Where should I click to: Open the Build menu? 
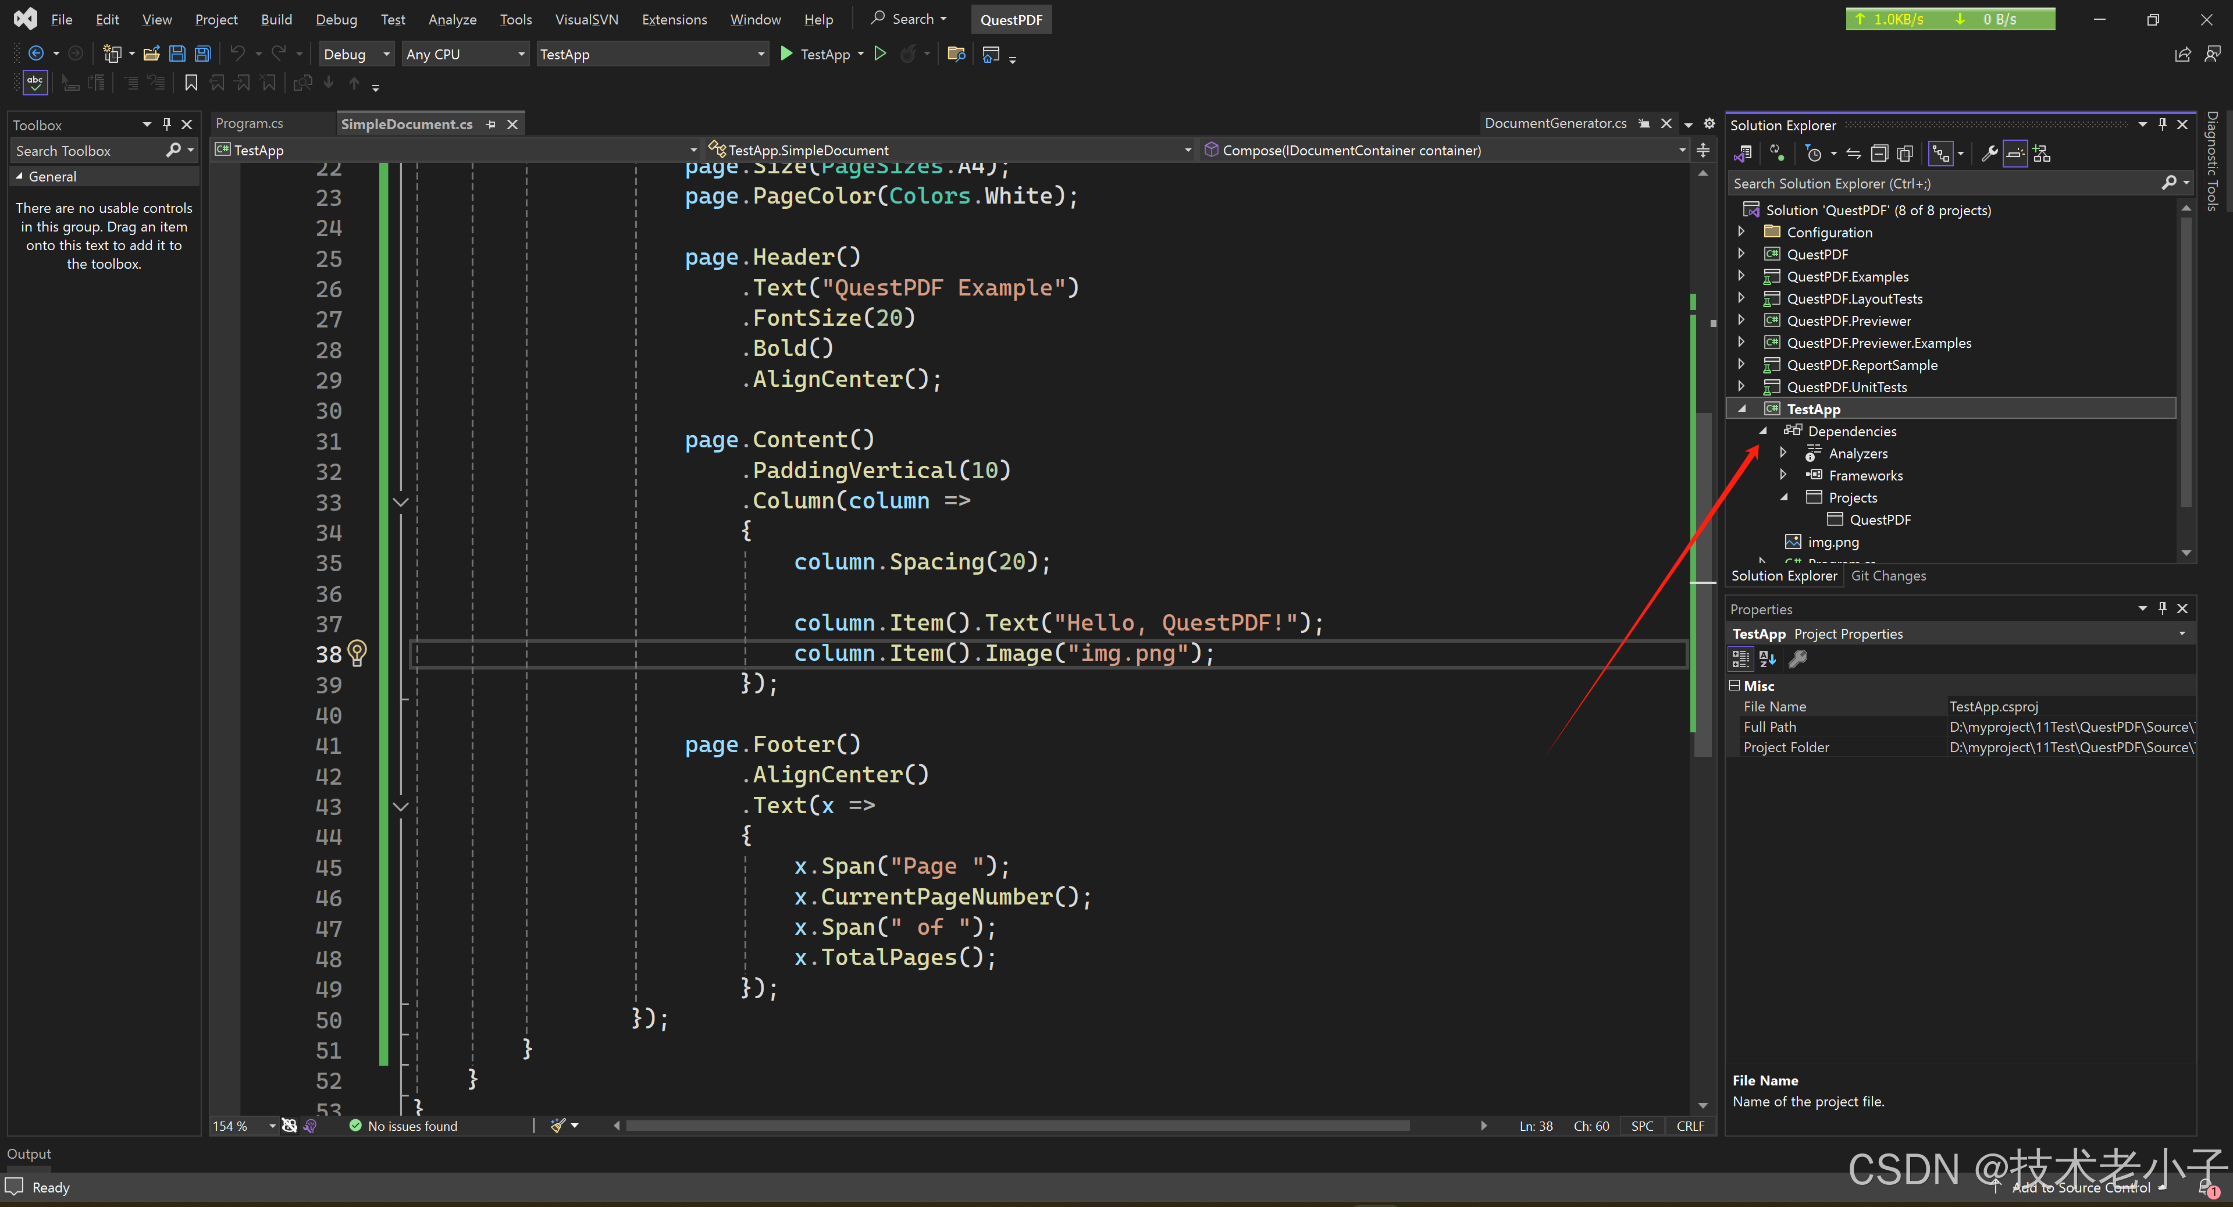coord(276,19)
